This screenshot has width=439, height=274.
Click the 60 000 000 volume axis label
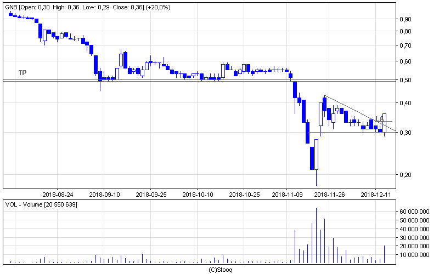coord(414,212)
